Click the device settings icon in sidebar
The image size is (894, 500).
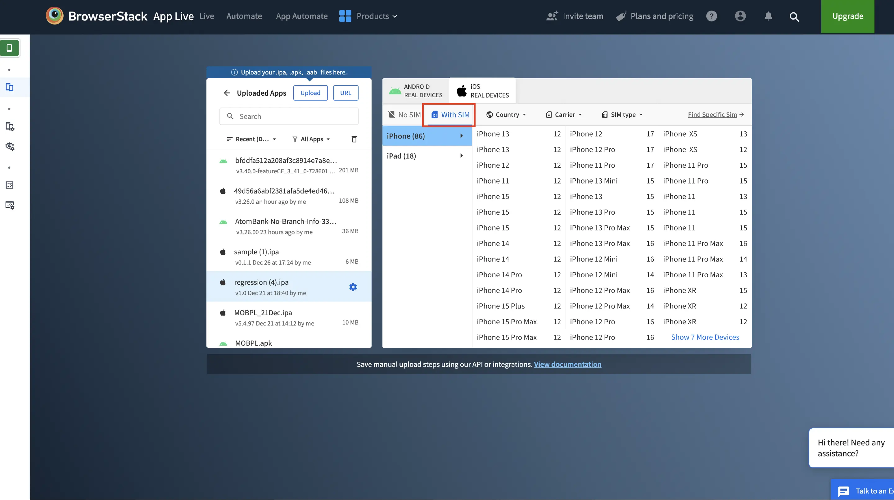point(10,127)
